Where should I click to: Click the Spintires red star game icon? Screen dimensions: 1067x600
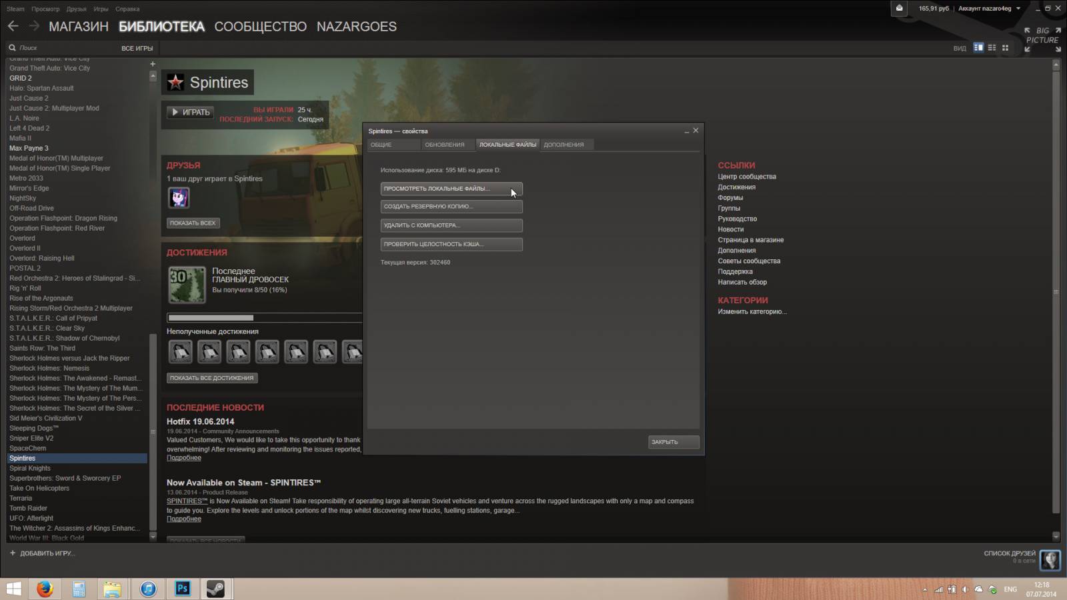tap(175, 82)
